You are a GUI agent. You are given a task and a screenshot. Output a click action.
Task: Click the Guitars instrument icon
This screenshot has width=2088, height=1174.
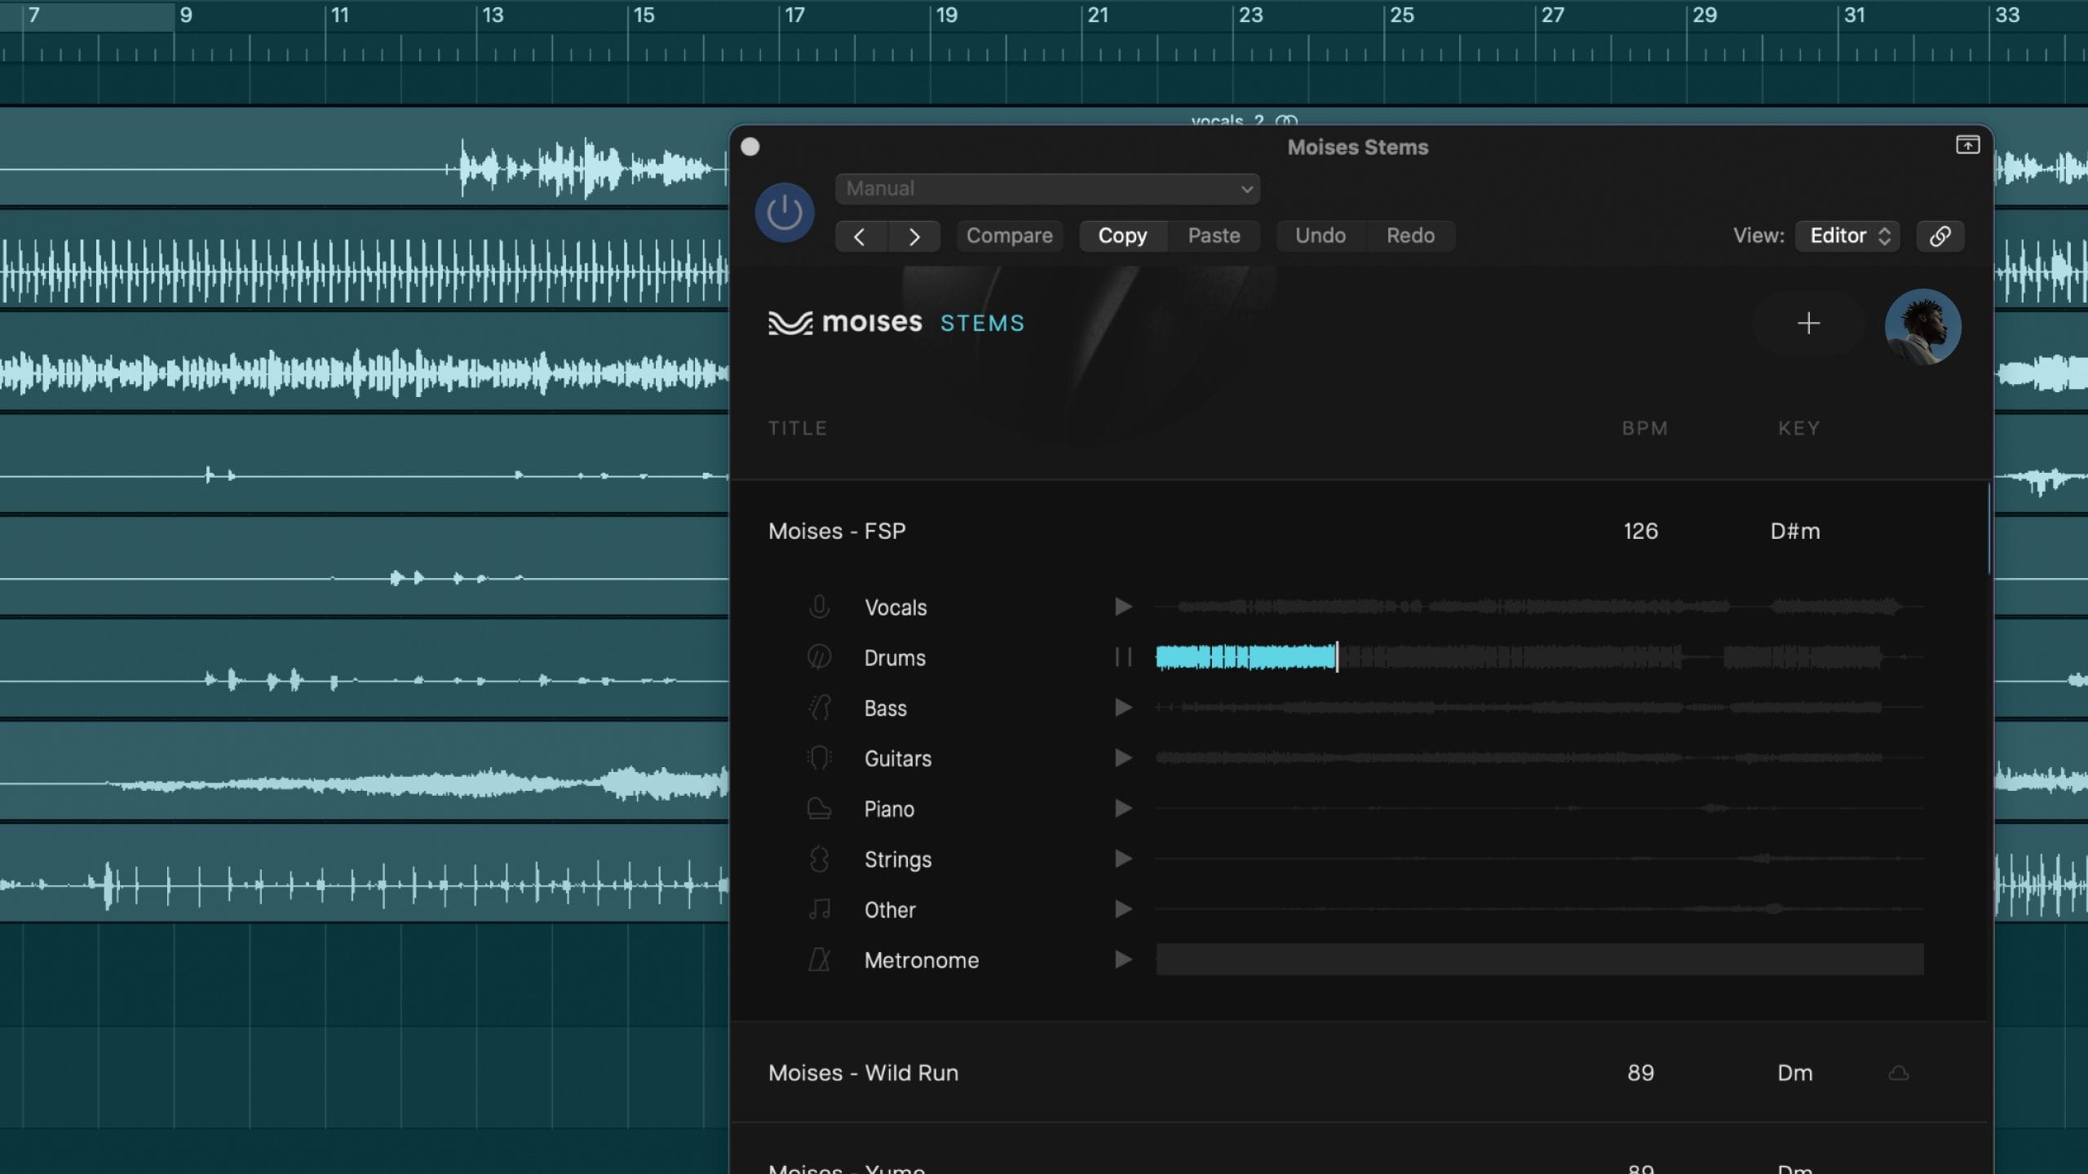point(819,758)
